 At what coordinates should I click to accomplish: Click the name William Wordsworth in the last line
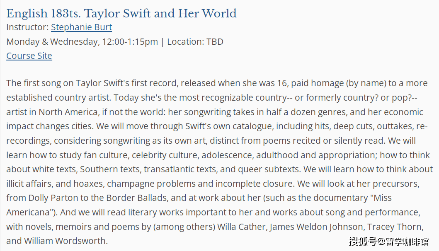click(65, 241)
